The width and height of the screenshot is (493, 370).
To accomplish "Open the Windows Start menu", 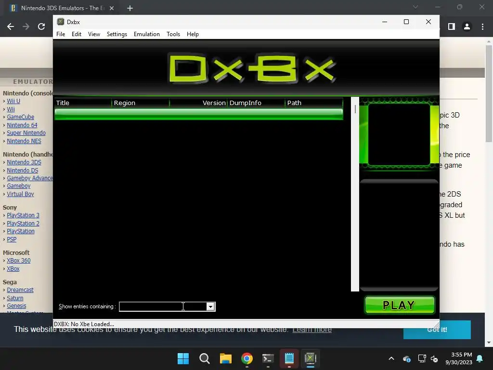I will [183, 358].
